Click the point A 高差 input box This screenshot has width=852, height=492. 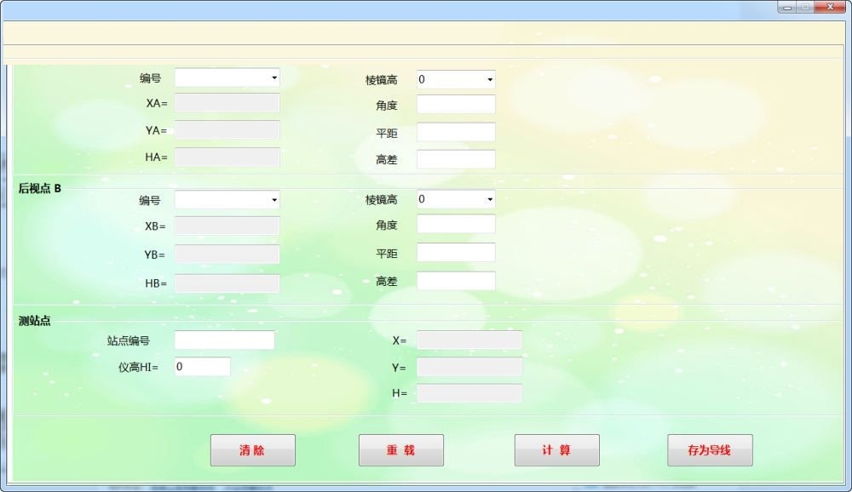456,159
